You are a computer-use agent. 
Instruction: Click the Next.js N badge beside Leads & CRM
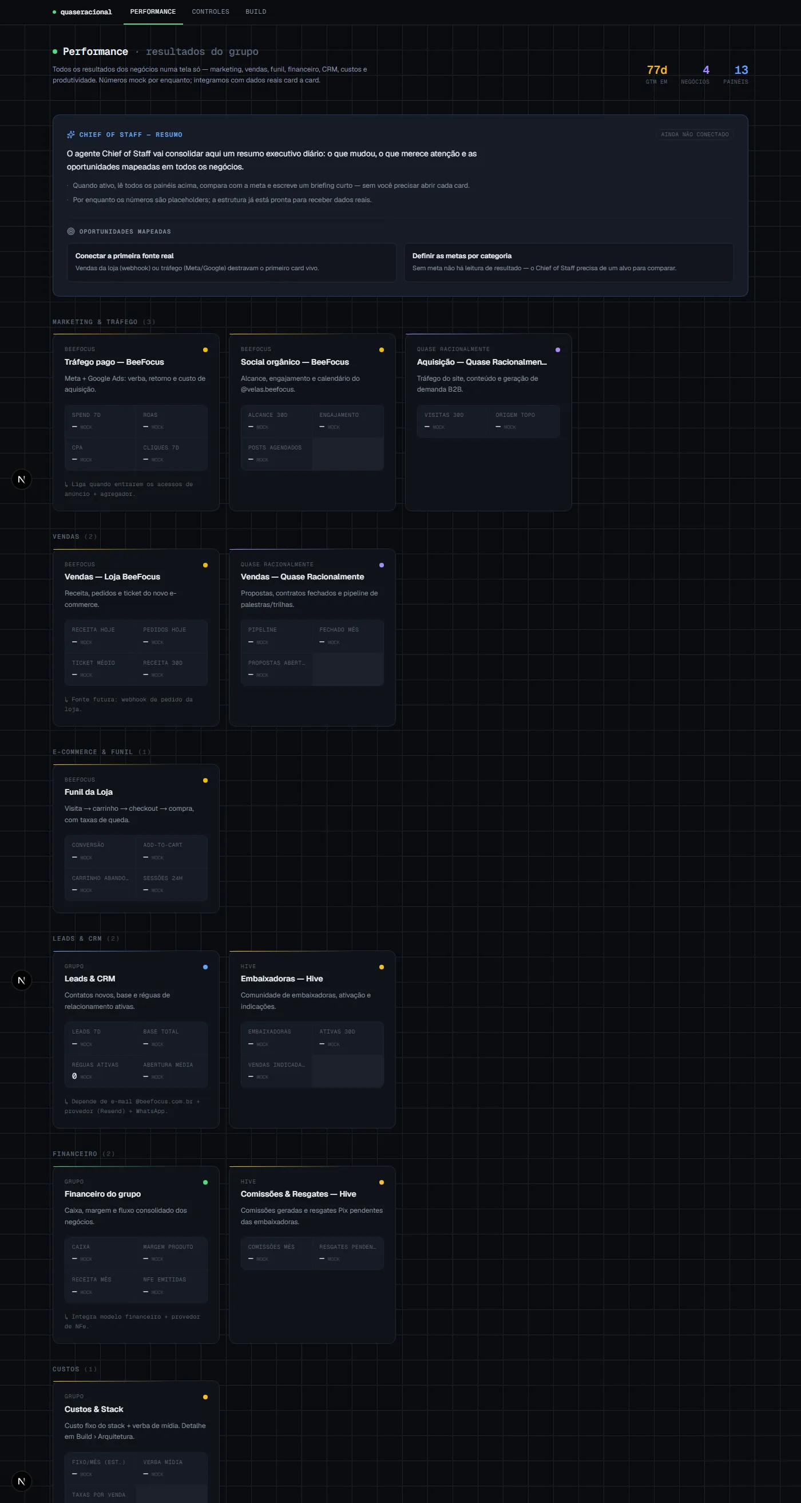click(22, 980)
